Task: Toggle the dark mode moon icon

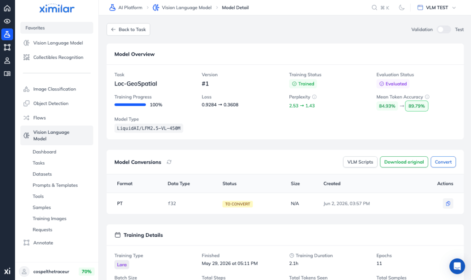Action: (402, 7)
